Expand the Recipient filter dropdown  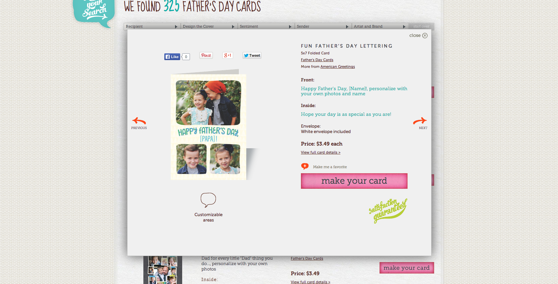point(151,26)
